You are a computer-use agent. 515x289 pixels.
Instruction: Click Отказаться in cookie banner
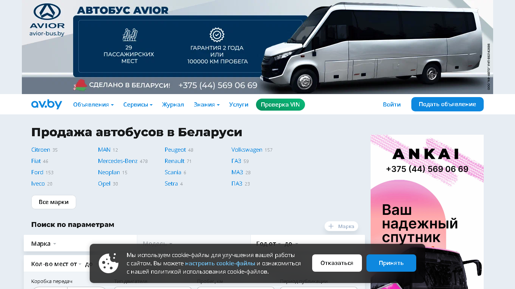click(337, 263)
